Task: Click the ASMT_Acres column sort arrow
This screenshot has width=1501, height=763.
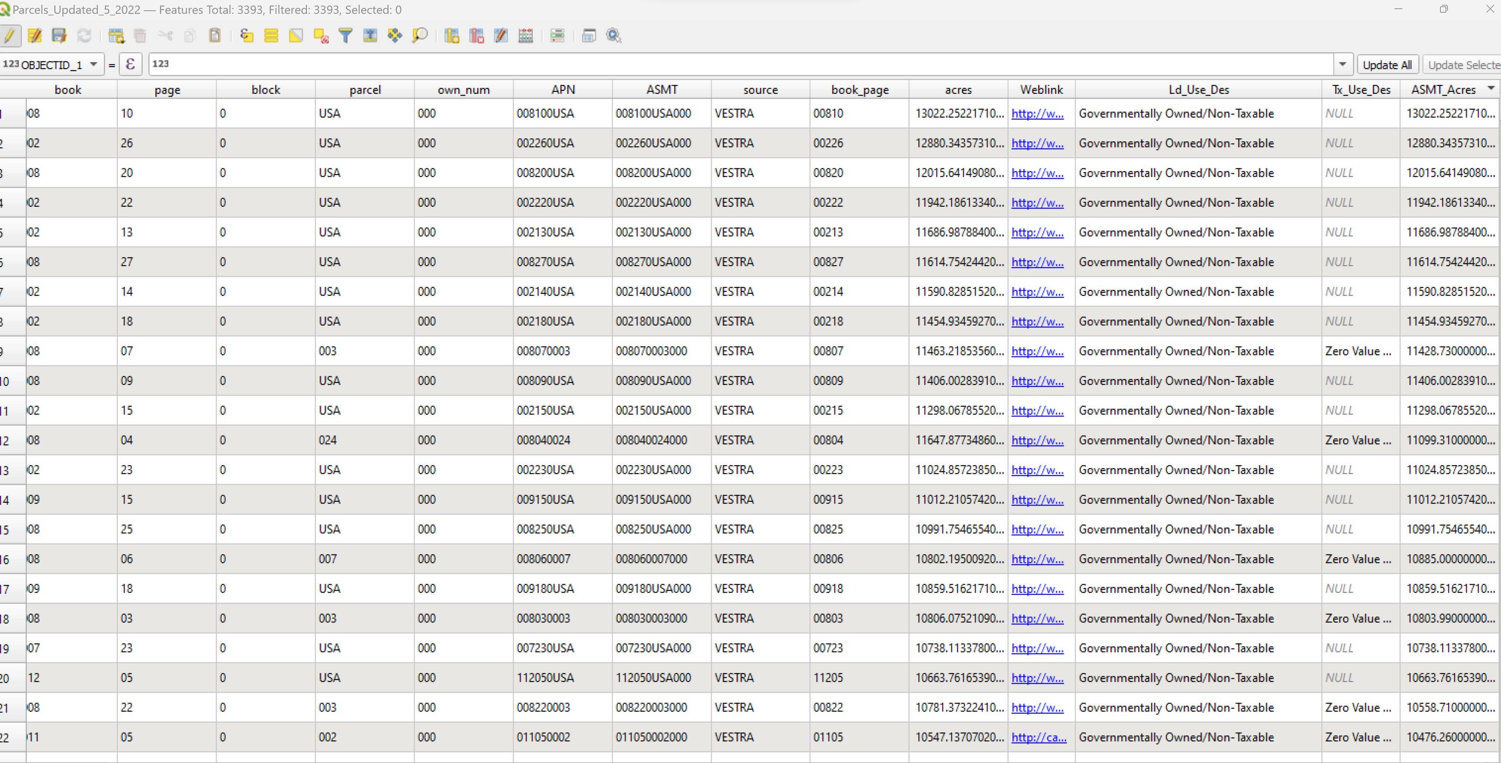Action: (1491, 89)
